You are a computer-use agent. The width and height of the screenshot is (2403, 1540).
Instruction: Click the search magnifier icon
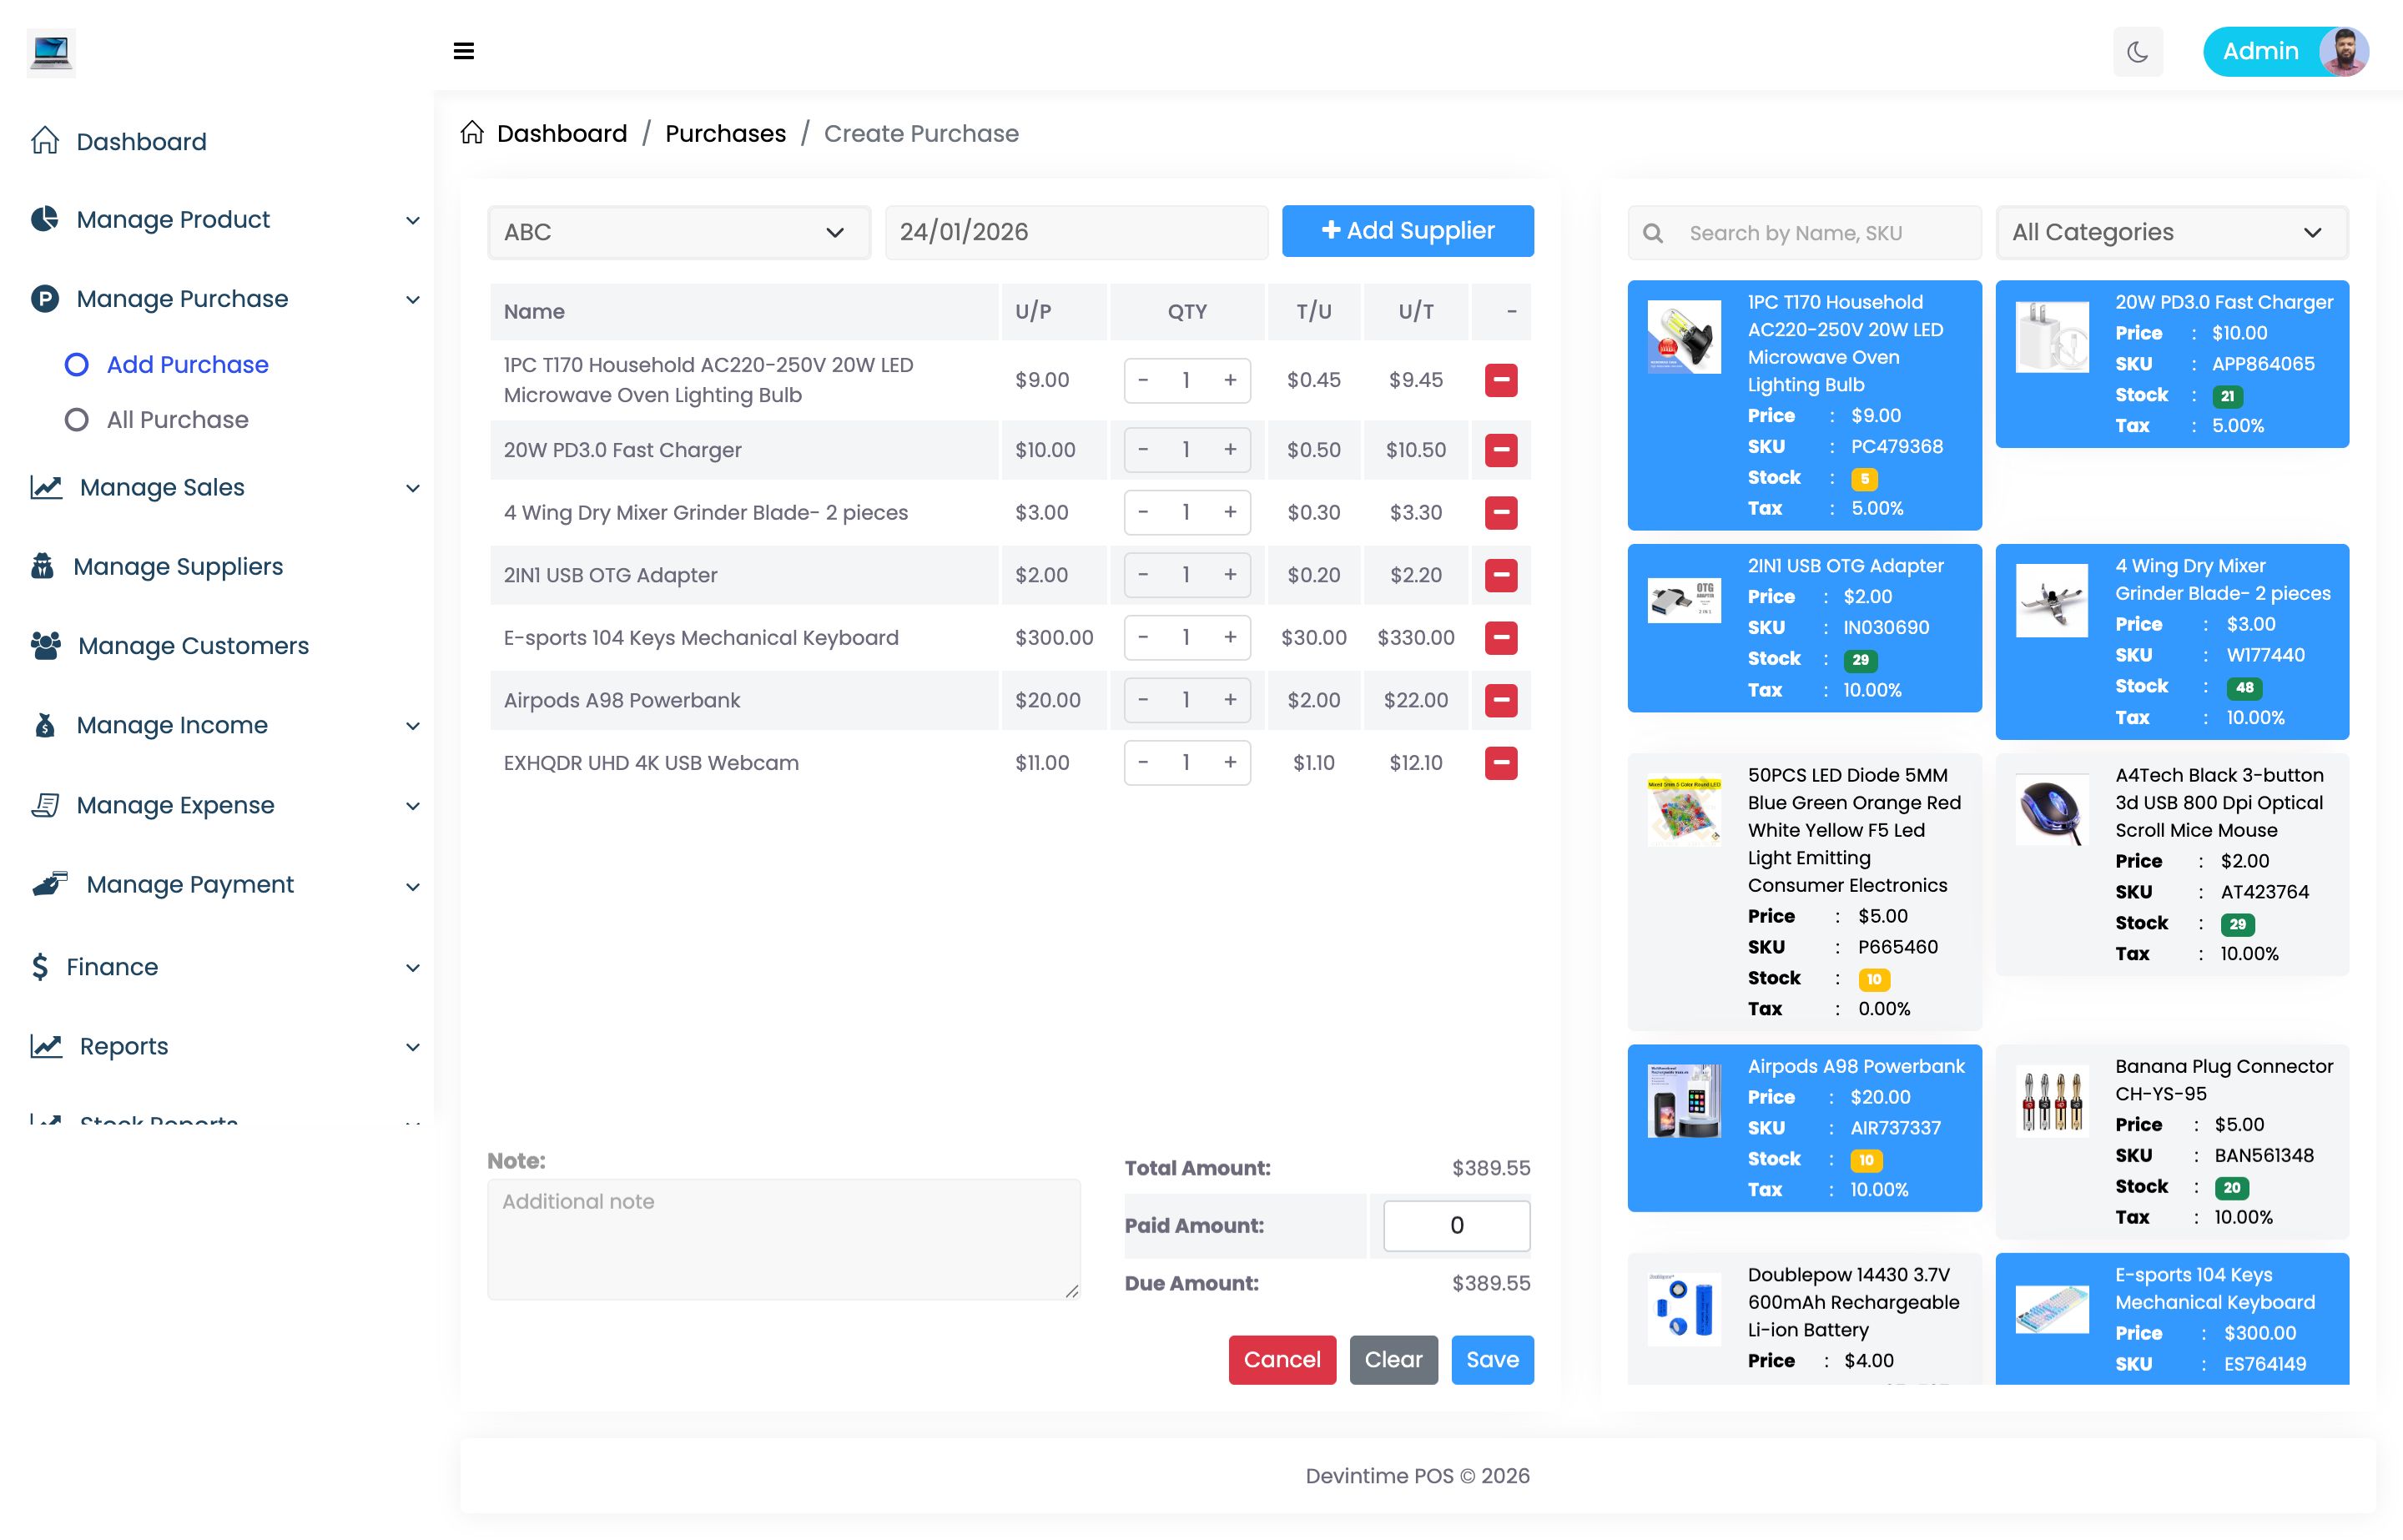click(1653, 233)
